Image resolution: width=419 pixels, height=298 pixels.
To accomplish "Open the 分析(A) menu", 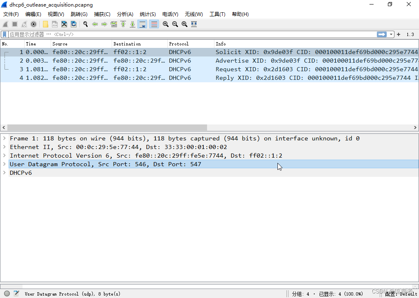I will click(125, 14).
